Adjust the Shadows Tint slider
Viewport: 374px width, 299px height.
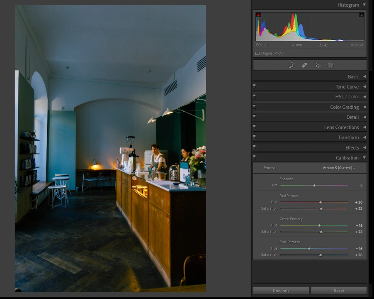(314, 185)
